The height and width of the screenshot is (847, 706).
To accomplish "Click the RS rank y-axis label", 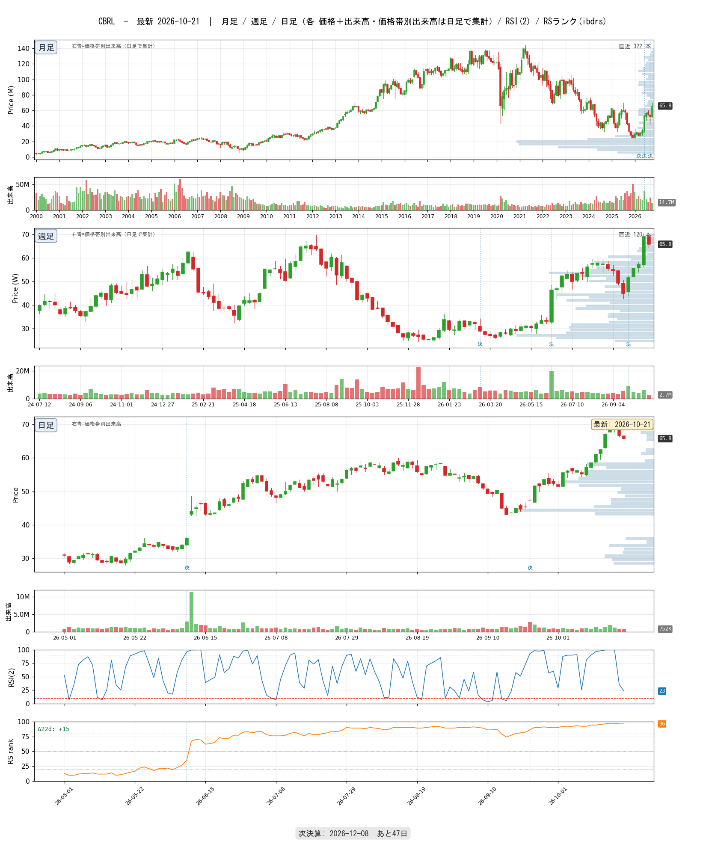I will 11,752.
